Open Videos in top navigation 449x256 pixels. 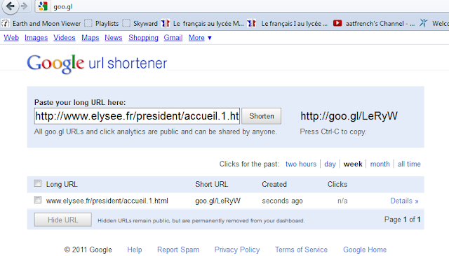tap(65, 38)
